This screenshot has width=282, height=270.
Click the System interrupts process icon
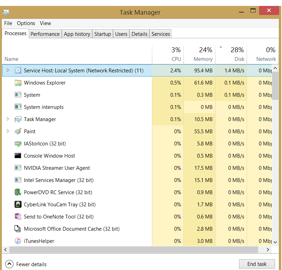(x=18, y=107)
